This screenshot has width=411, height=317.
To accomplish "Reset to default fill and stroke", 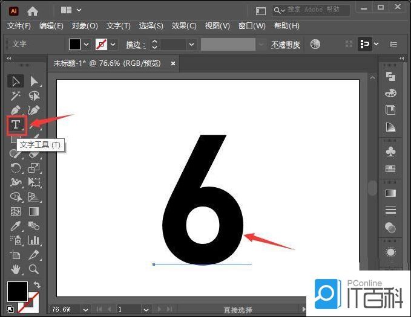I will [x=10, y=309].
